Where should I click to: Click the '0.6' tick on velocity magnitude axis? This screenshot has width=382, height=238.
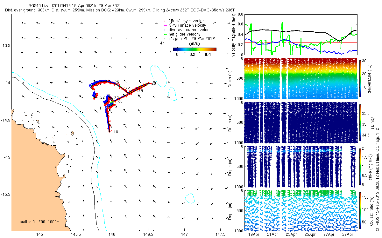(240, 24)
